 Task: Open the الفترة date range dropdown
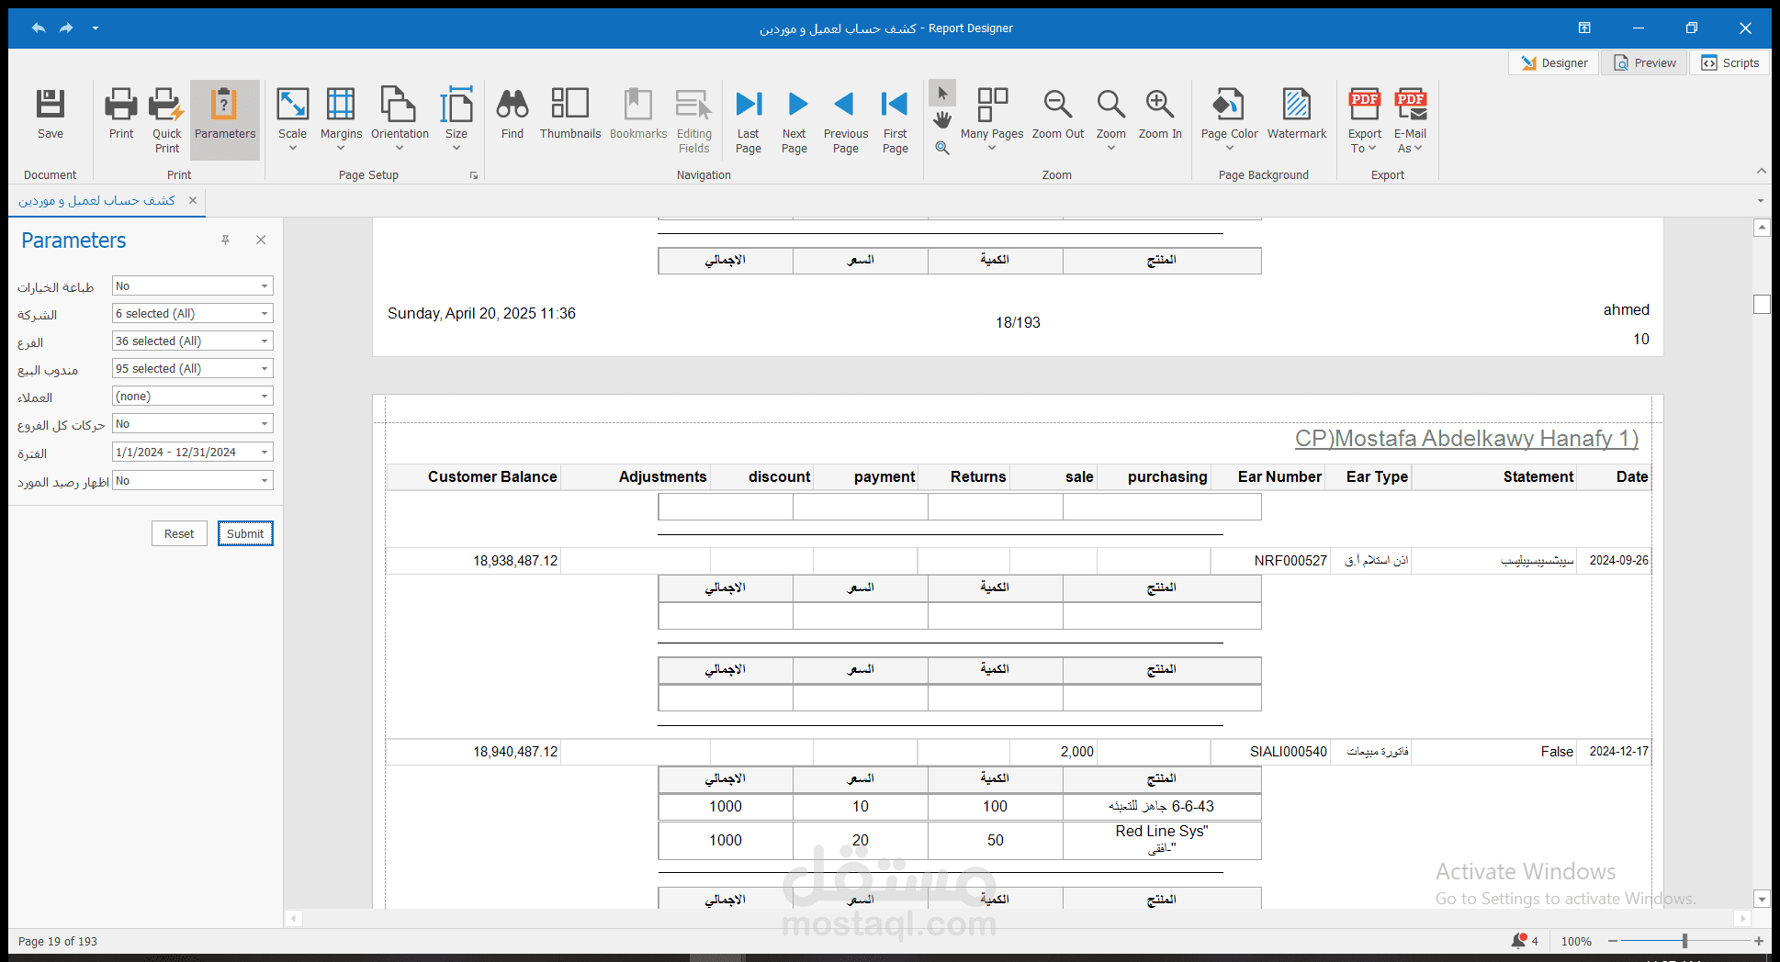click(x=193, y=453)
